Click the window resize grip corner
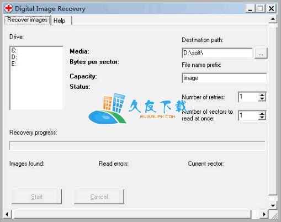This screenshot has height=222, width=281. coord(274,216)
